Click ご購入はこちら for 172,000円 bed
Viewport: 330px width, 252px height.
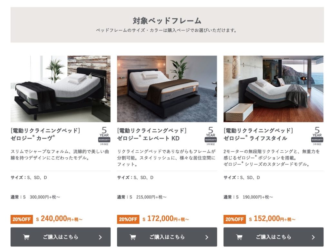tap(167, 237)
